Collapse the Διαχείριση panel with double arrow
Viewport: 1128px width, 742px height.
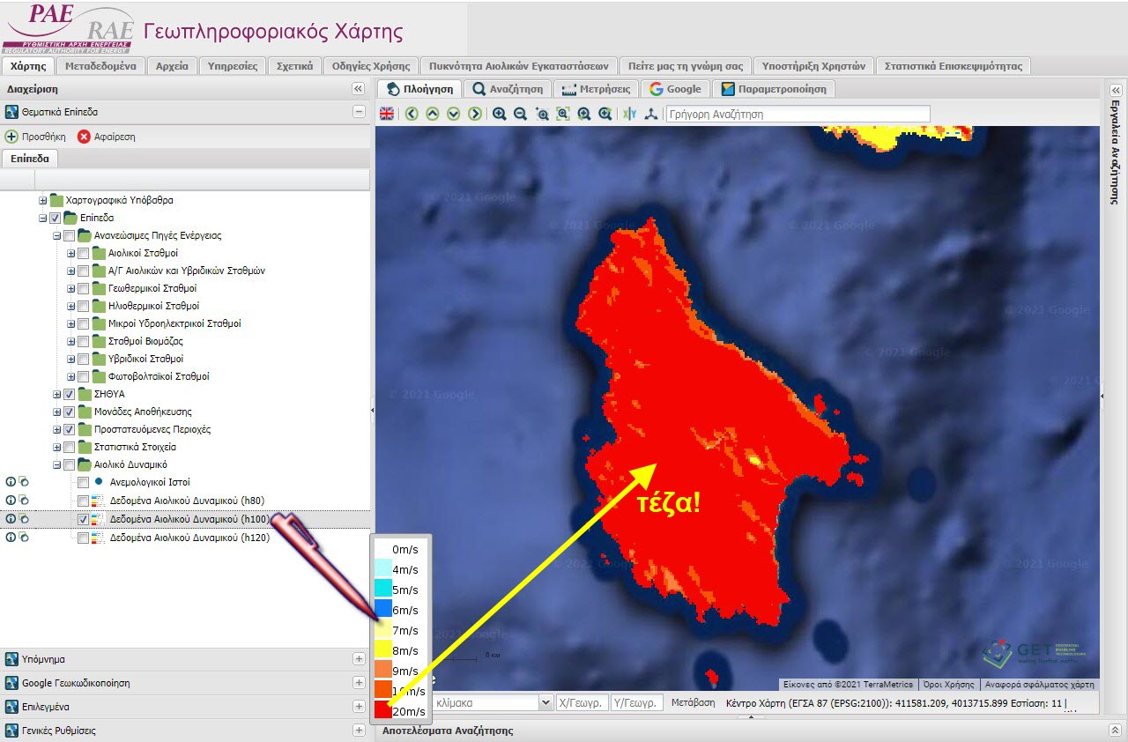click(x=358, y=89)
